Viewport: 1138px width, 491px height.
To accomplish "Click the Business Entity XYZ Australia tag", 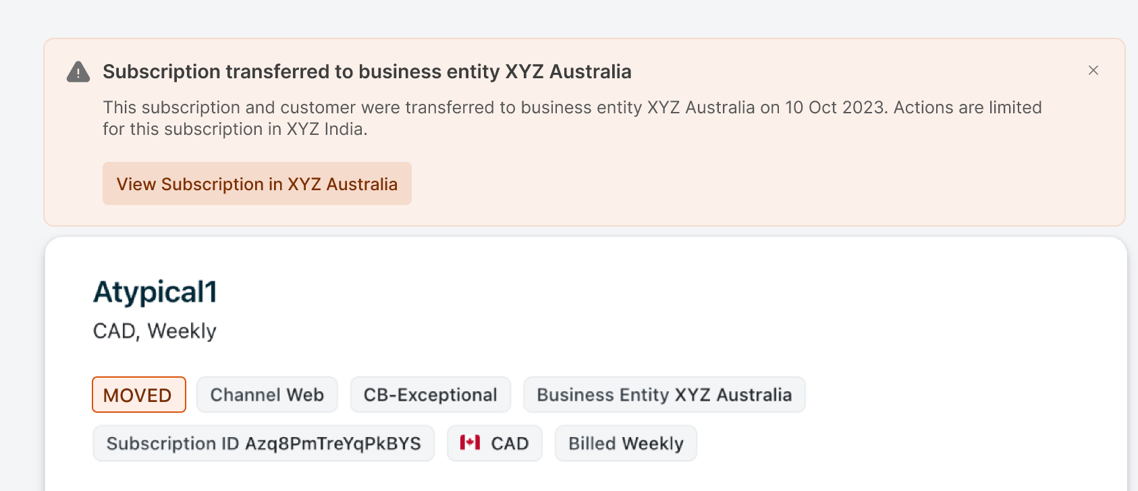I will (x=664, y=395).
